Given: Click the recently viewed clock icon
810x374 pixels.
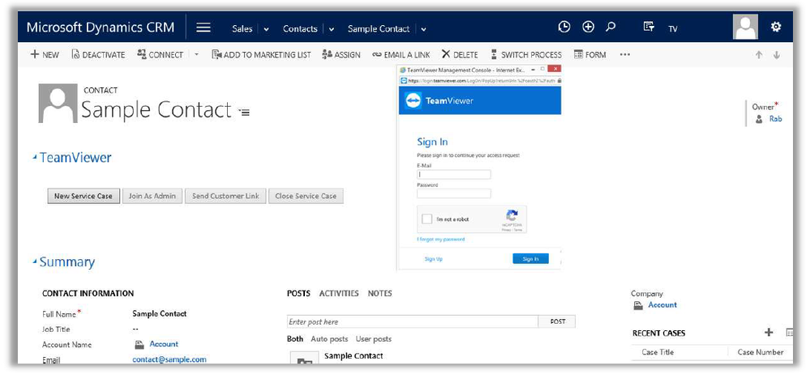Looking at the screenshot, I should click(564, 28).
